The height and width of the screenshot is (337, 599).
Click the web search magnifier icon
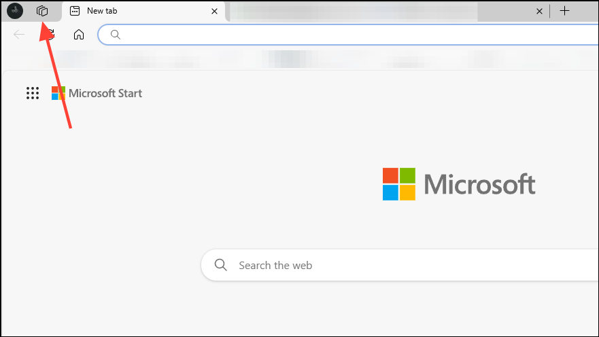tap(220, 265)
